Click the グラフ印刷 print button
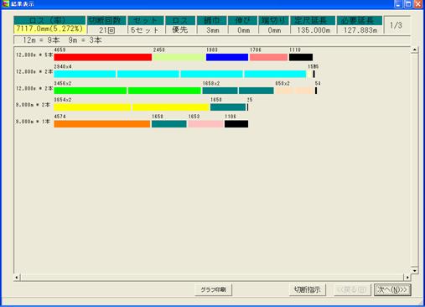Viewport: 425px width, 307px height. 213,289
